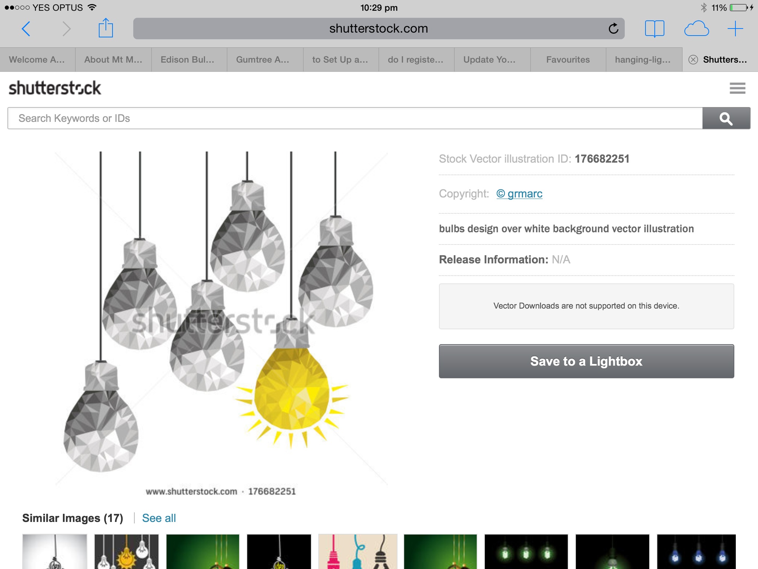Click the Shutterstock logo

pyautogui.click(x=55, y=88)
